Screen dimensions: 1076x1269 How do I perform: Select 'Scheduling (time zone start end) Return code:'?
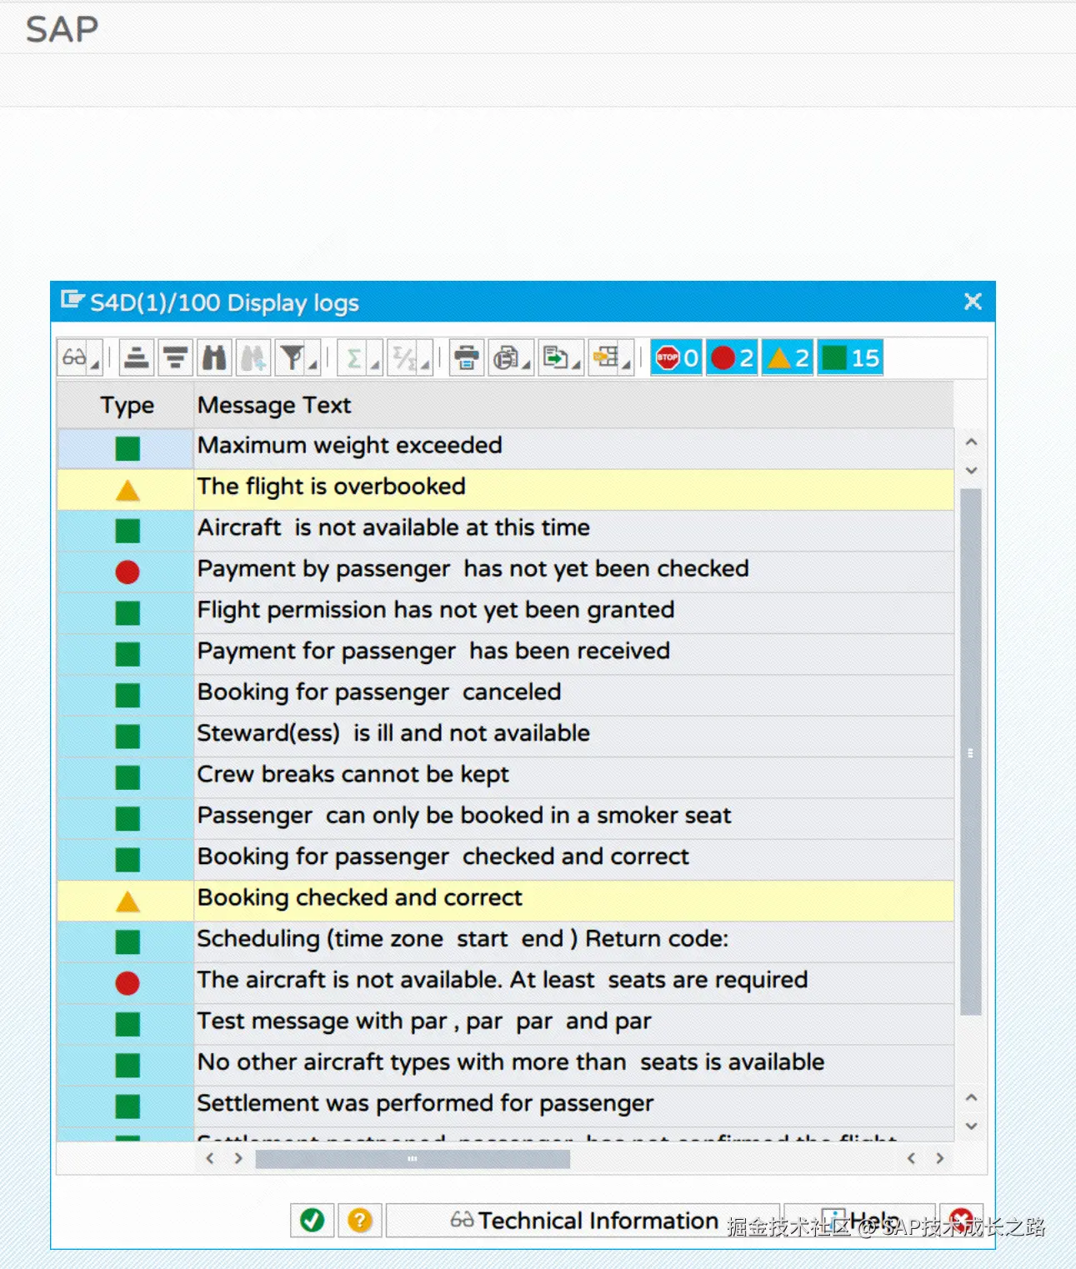pyautogui.click(x=463, y=939)
